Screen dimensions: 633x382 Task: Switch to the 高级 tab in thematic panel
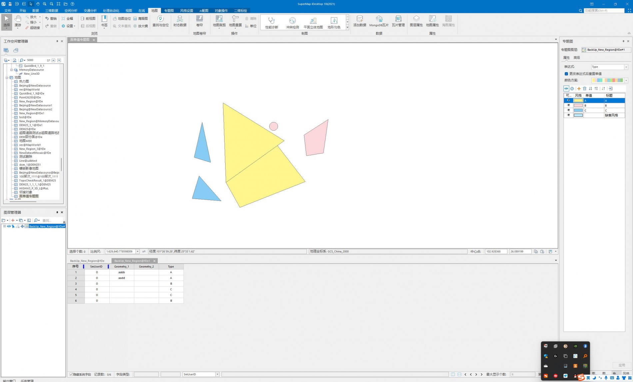pos(577,58)
